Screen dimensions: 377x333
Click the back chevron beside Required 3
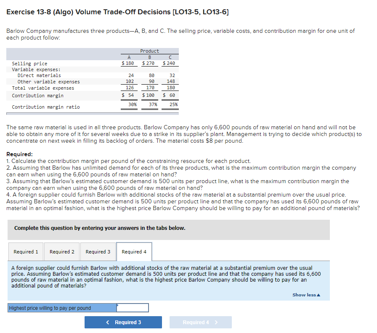pos(107,322)
